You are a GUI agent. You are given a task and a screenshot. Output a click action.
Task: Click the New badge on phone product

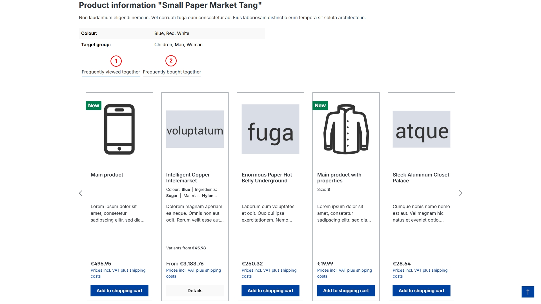point(94,106)
